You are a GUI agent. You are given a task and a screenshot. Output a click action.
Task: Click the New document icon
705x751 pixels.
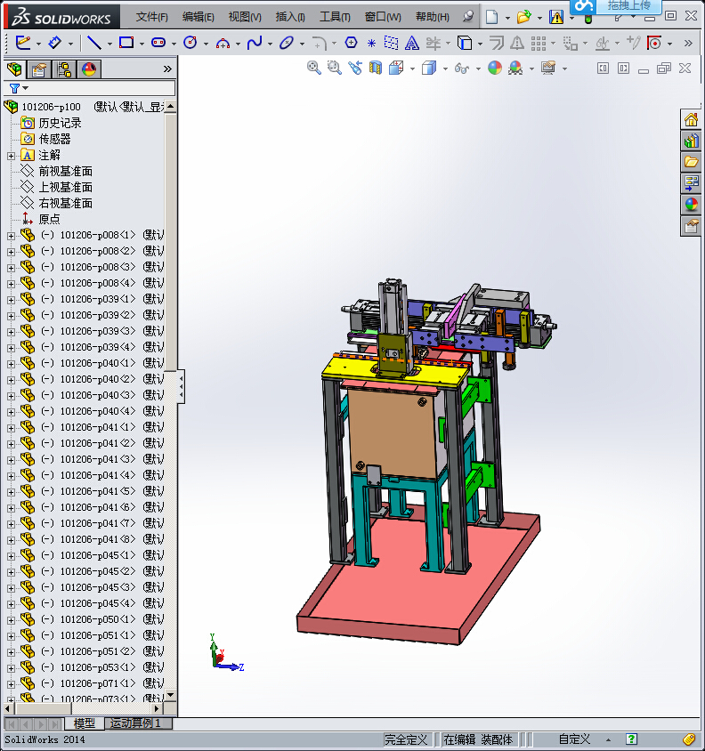(x=491, y=17)
